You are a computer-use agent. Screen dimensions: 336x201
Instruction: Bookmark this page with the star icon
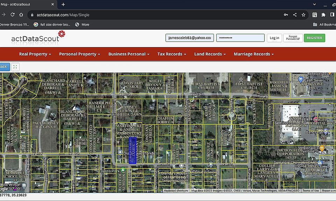click(x=303, y=15)
